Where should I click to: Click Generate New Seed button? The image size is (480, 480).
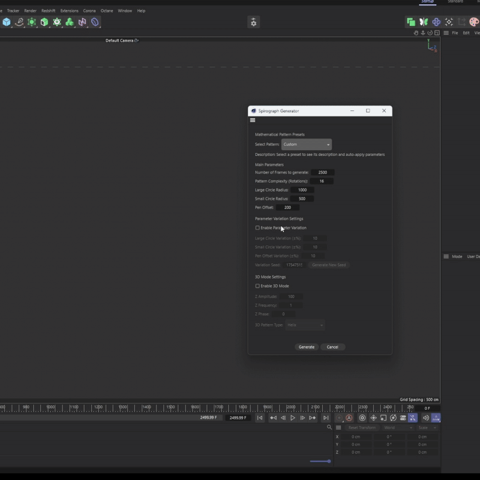pyautogui.click(x=329, y=265)
